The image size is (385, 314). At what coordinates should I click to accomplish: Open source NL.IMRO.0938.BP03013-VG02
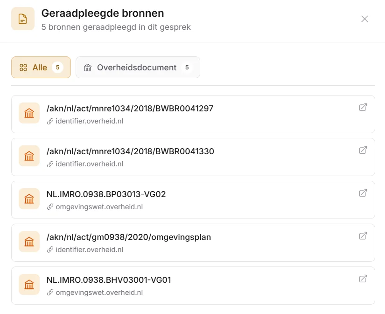pyautogui.click(x=106, y=194)
